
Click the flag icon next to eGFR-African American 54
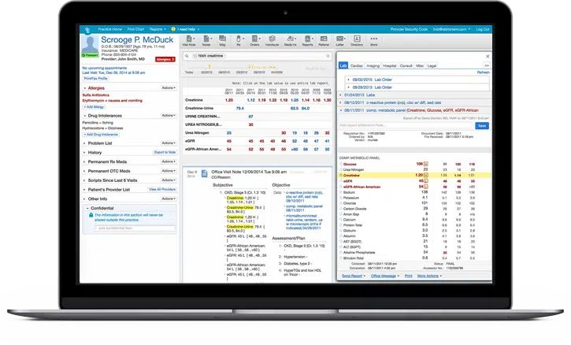click(x=426, y=187)
